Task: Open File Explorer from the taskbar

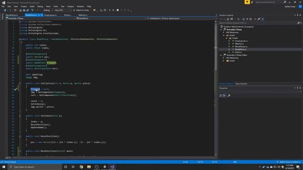Action: click(89, 167)
